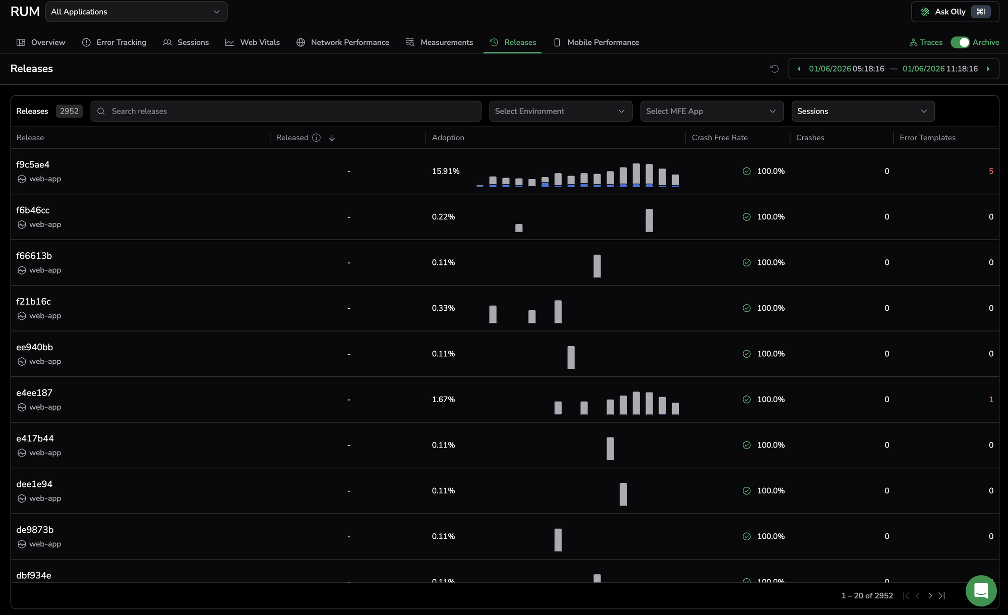Viewport: 1008px width, 615px height.
Task: Open release f9c5ae4
Action: (x=33, y=164)
